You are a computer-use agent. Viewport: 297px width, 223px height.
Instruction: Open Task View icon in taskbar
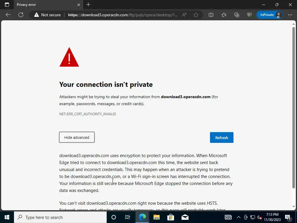coord(128,217)
